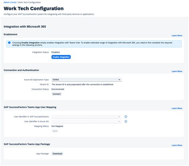Click the Connection Status label
Screen dimensions: 189x166
click(x=40, y=89)
